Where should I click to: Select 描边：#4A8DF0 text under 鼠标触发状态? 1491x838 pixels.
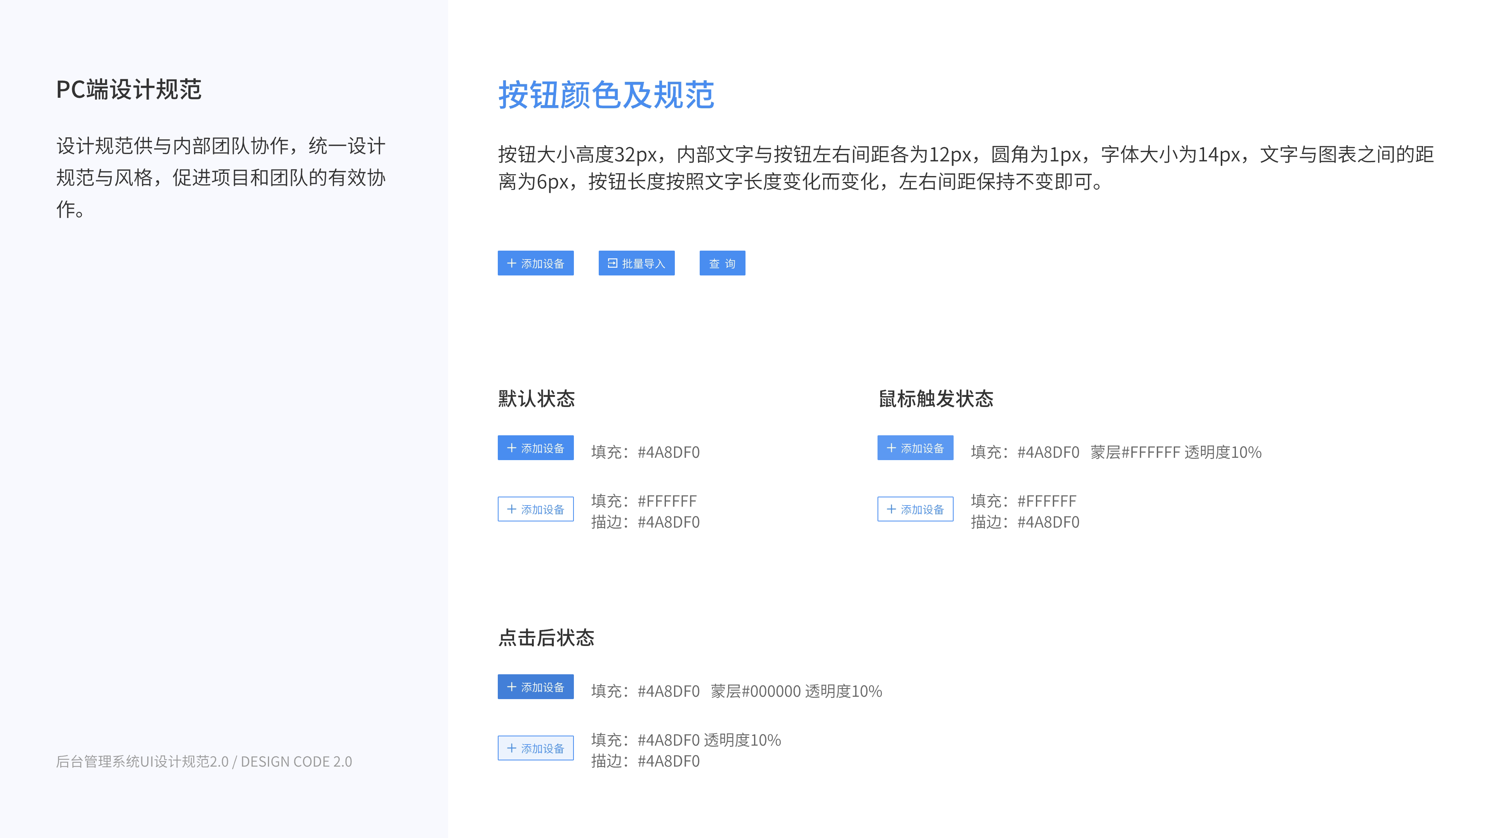pyautogui.click(x=1025, y=522)
